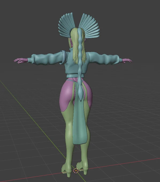The height and width of the screenshot is (182, 160).
Task: Select the character's left pink hand
Action: tap(21, 60)
